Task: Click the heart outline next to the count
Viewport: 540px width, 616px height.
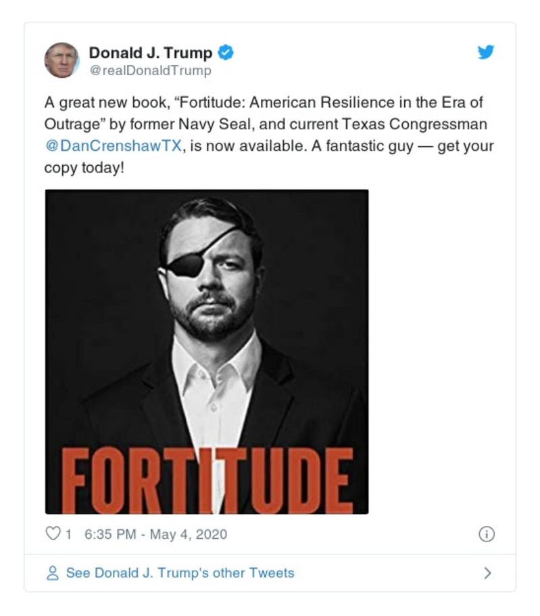Action: (x=52, y=535)
